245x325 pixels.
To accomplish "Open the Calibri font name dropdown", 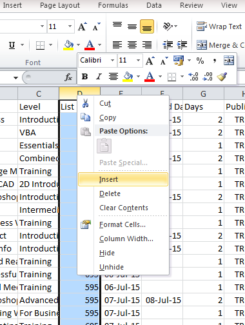I will 112,61.
